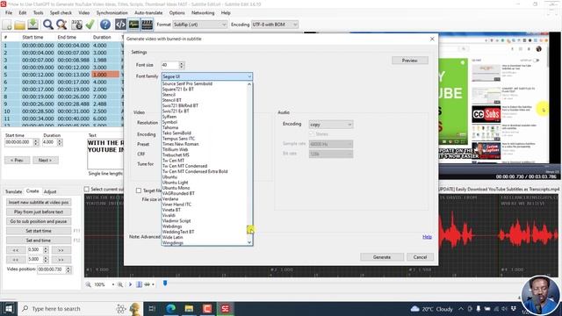Open the Audio Encoding copy dropdown
This screenshot has width=562, height=316.
pos(331,125)
